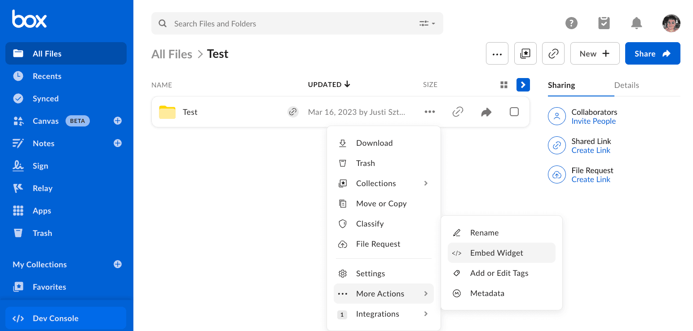Choose Add or Edit Tags
Viewport: 693px width, 331px height.
point(502,273)
